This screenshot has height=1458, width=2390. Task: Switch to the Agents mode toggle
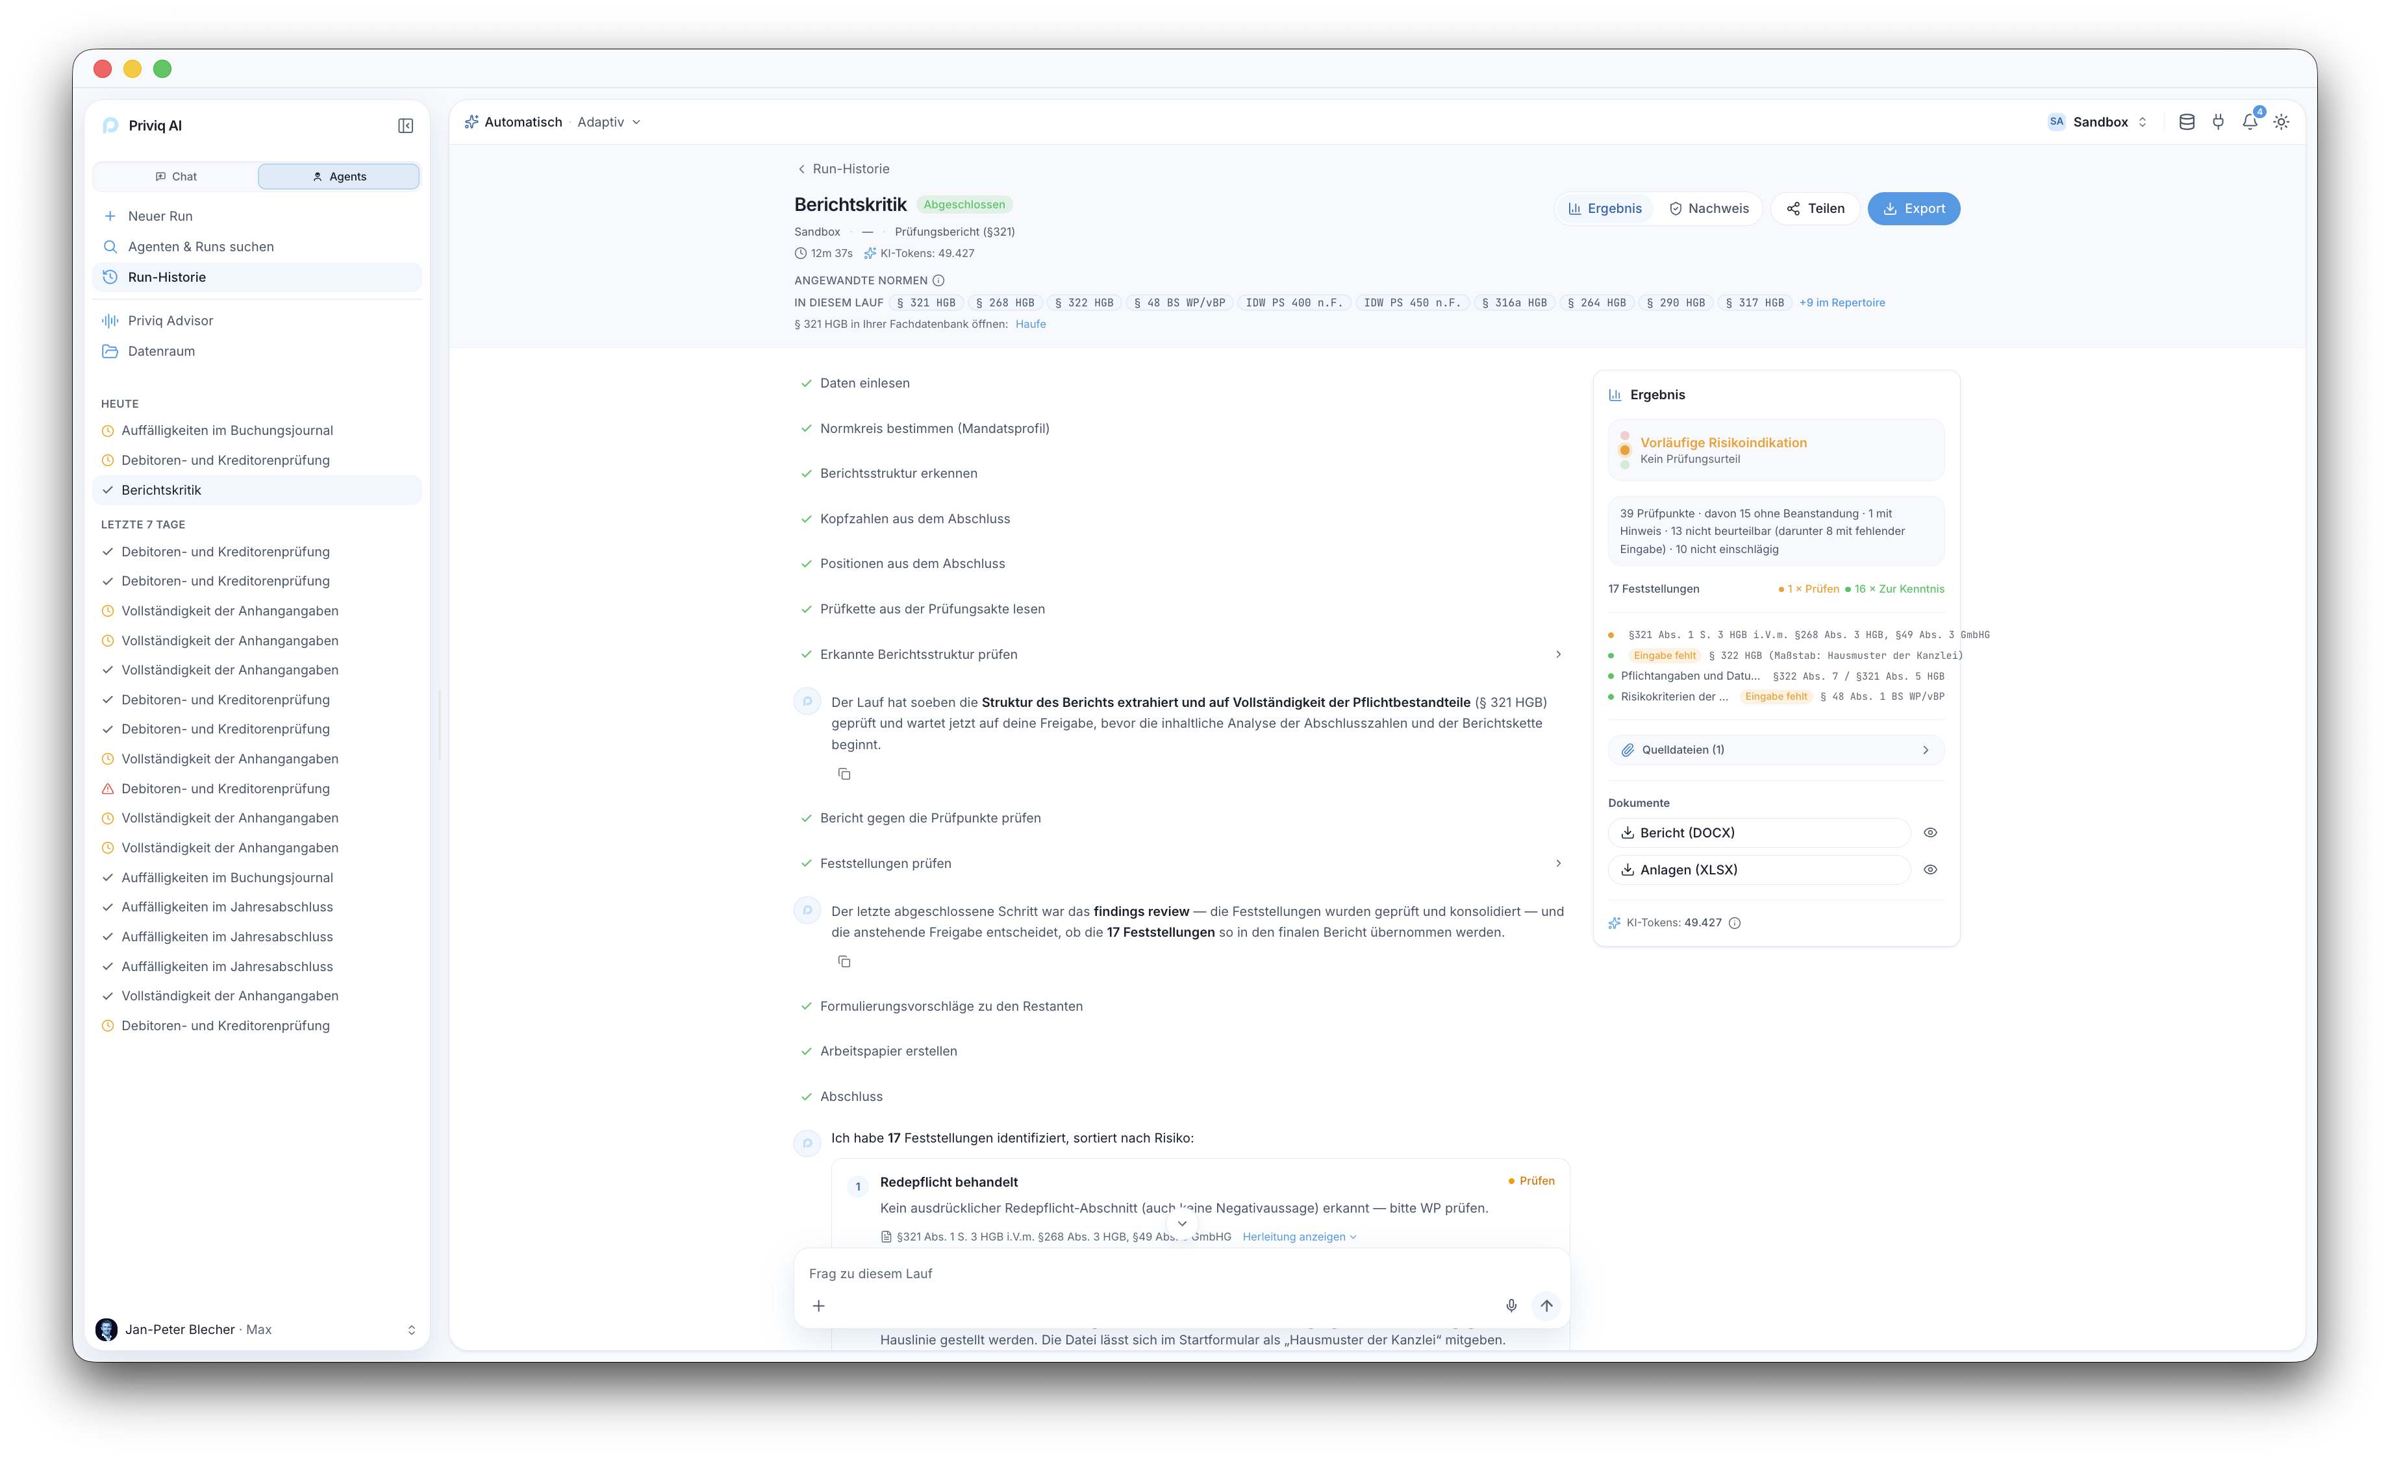338,177
